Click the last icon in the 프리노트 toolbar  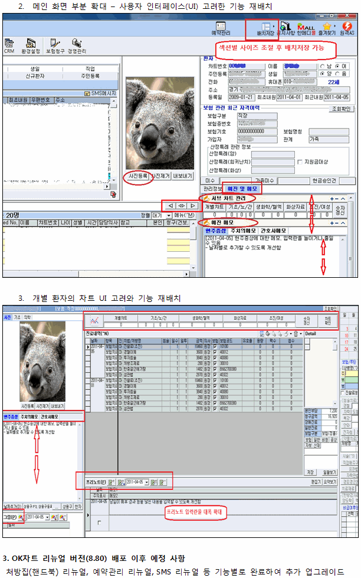pos(163,482)
